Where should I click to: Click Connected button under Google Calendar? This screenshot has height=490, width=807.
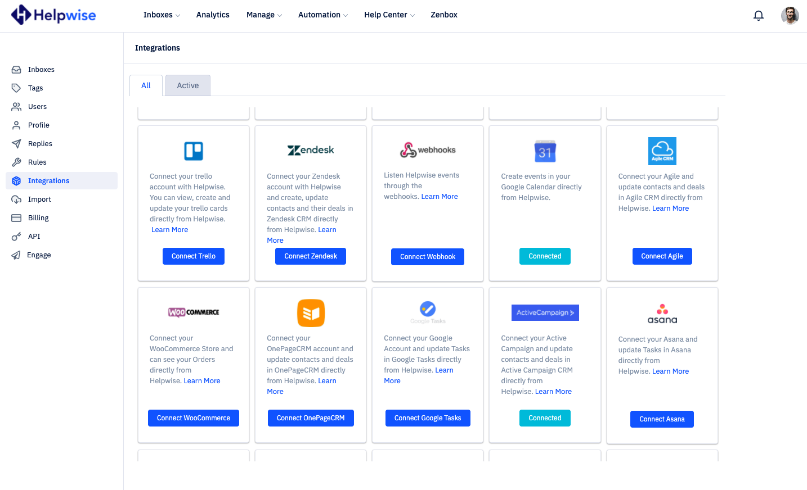coord(545,256)
